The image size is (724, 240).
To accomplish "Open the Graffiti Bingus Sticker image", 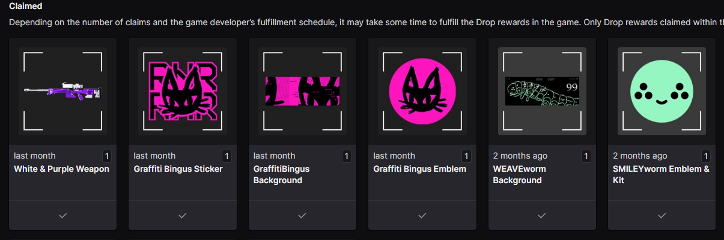I will click(x=183, y=91).
